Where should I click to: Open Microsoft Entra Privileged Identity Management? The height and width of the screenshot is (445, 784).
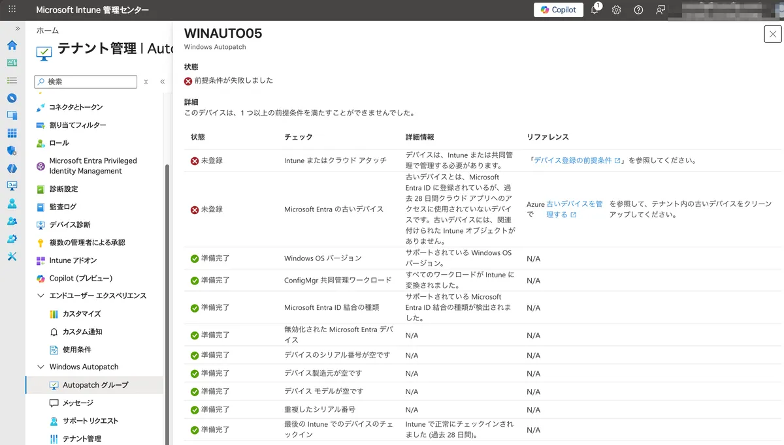click(x=94, y=166)
